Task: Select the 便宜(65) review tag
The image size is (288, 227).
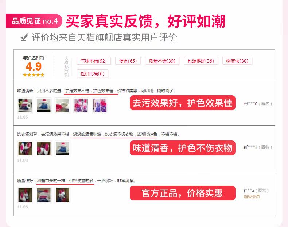Action: click(128, 61)
